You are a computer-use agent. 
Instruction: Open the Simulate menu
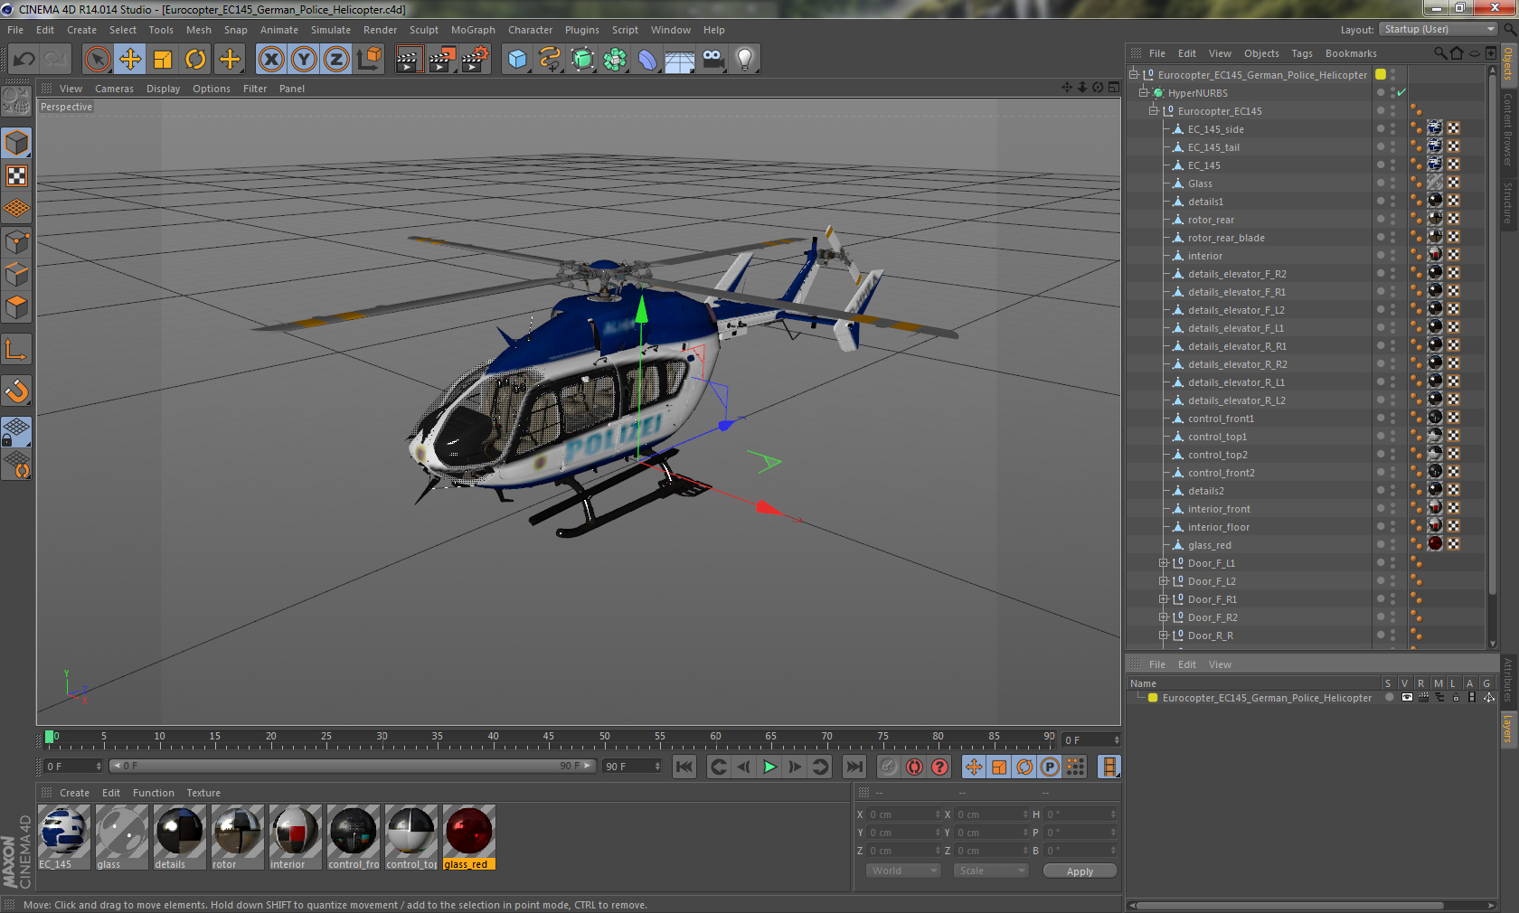[x=331, y=30]
